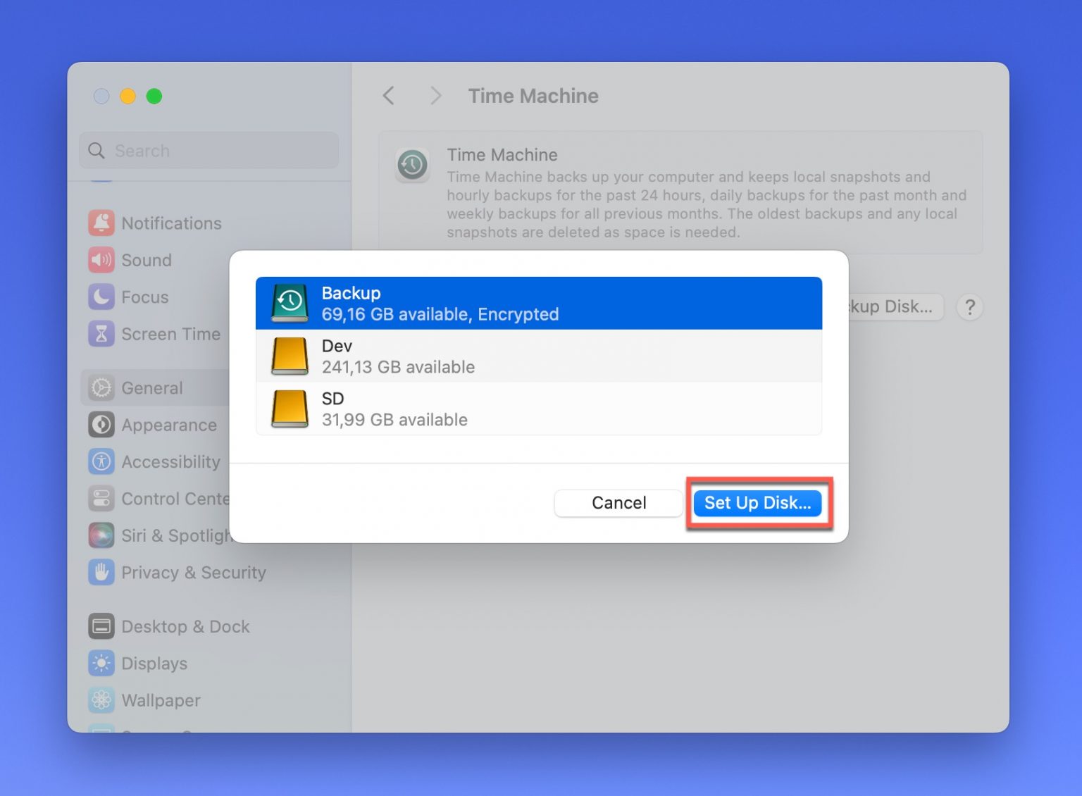Click the Privacy & Security hand icon
This screenshot has width=1082, height=796.
click(101, 572)
